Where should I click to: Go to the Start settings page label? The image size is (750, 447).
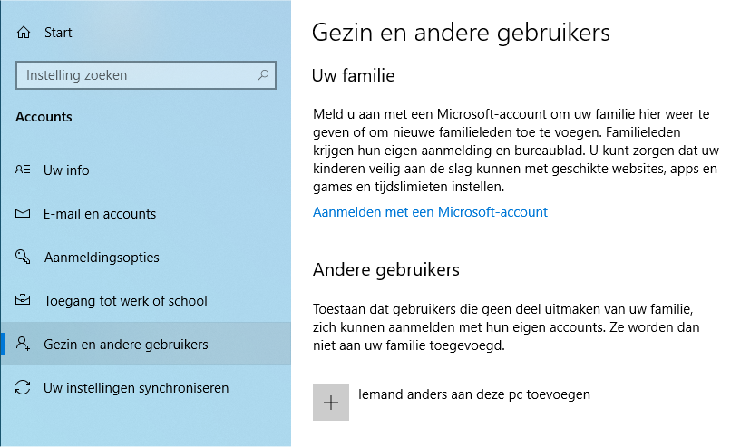click(58, 33)
